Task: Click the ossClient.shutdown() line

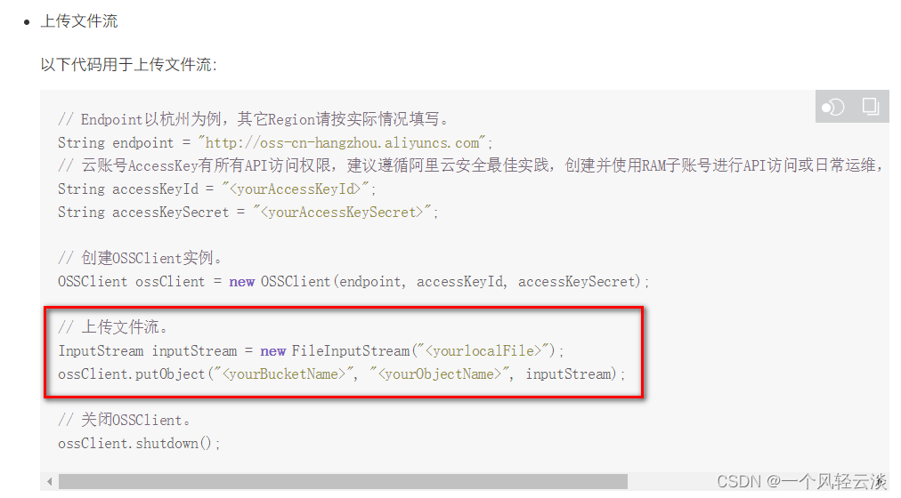Action: click(x=139, y=444)
